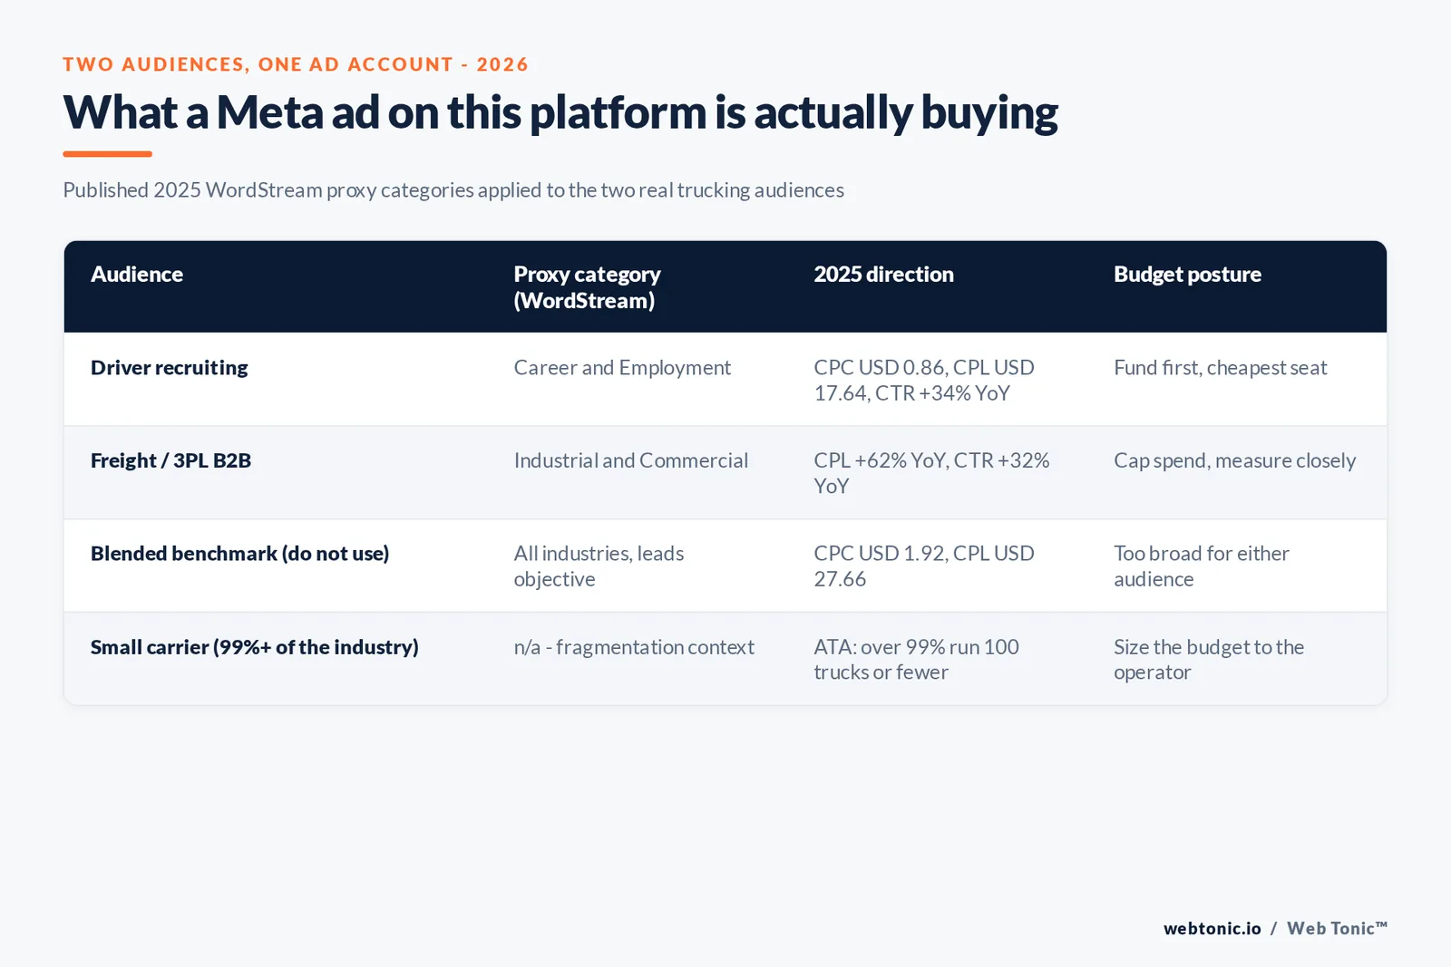
Task: Click the 'TWO AUDIENCES, ONE AD ACCOUNT - 2026' eyebrow text
Action: (x=296, y=64)
